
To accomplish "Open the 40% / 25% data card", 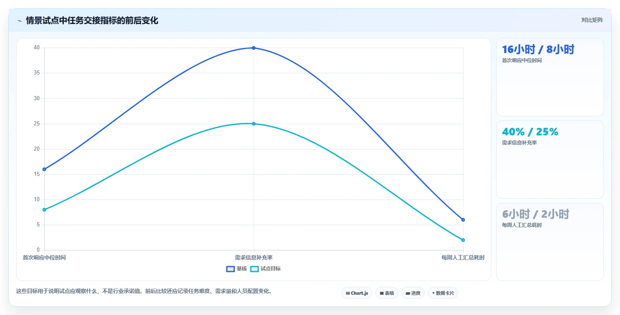I will 550,159.
